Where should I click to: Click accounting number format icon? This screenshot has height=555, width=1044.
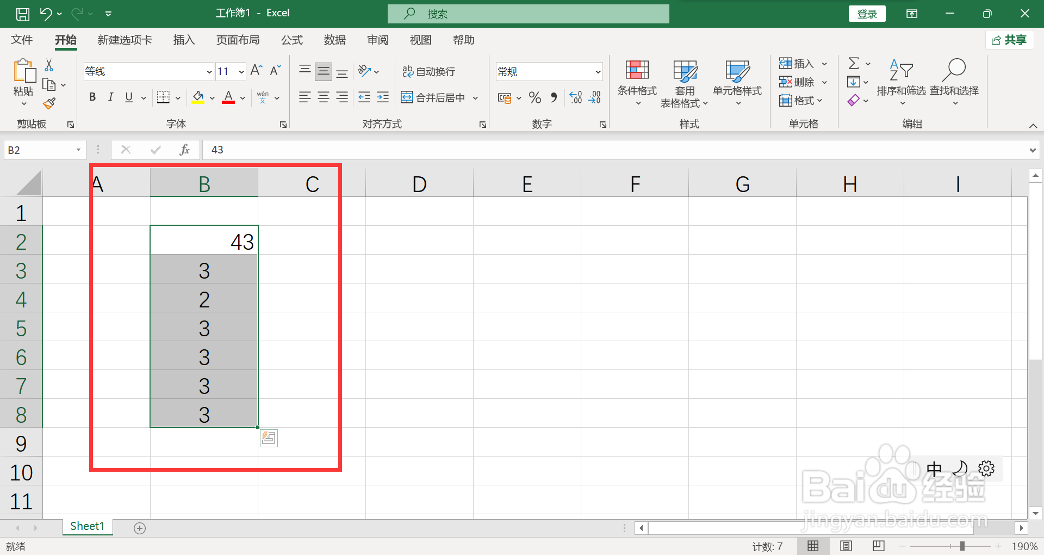pos(505,98)
